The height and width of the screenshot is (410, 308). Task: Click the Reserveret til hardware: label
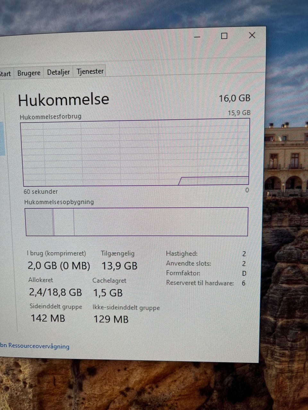(200, 283)
